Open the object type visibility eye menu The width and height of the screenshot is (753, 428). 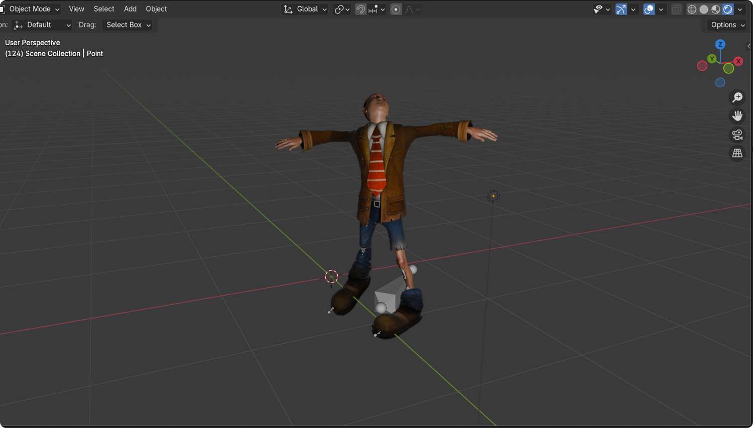(601, 9)
